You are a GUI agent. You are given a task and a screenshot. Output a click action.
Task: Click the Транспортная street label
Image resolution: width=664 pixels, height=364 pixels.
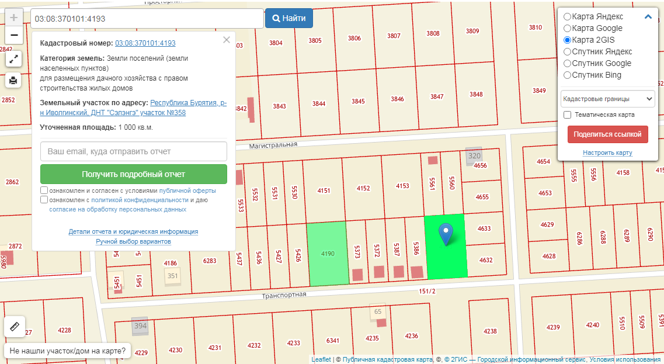pyautogui.click(x=284, y=295)
